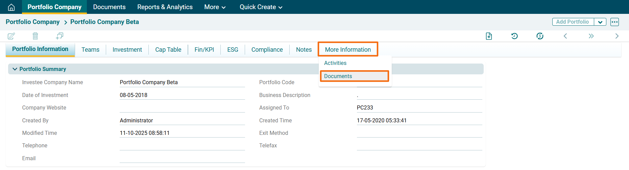This screenshot has height=170, width=629.
Task: Switch to the Cap Table tab
Action: (168, 50)
